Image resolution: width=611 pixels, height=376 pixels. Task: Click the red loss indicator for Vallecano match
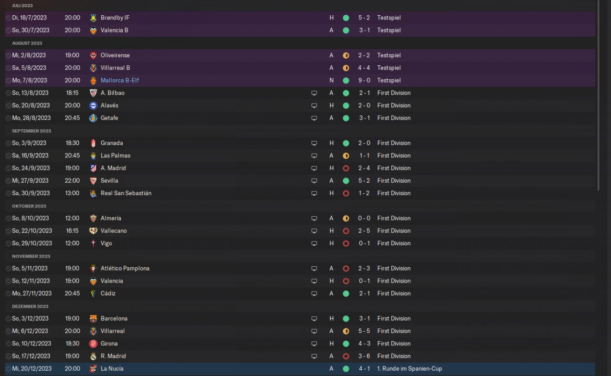coord(346,231)
